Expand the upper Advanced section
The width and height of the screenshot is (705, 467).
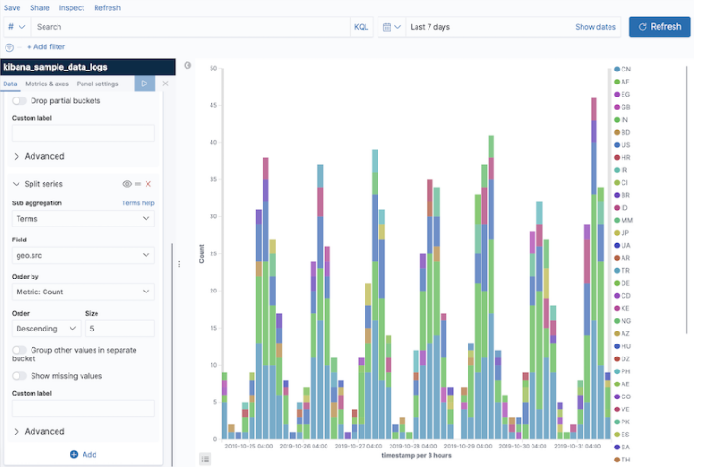click(39, 156)
